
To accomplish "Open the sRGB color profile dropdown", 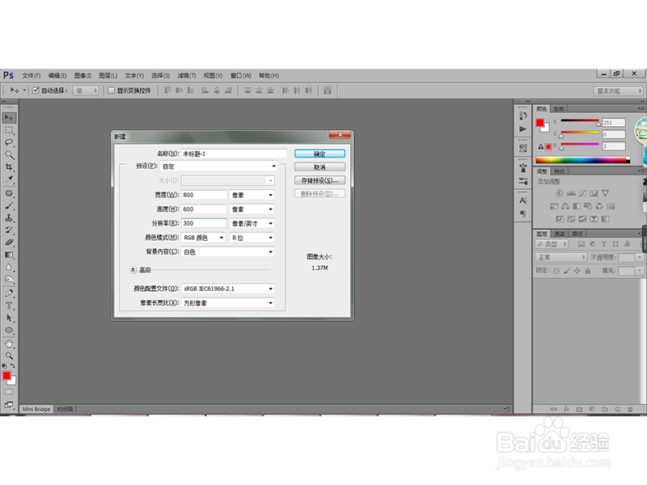I will pos(228,289).
